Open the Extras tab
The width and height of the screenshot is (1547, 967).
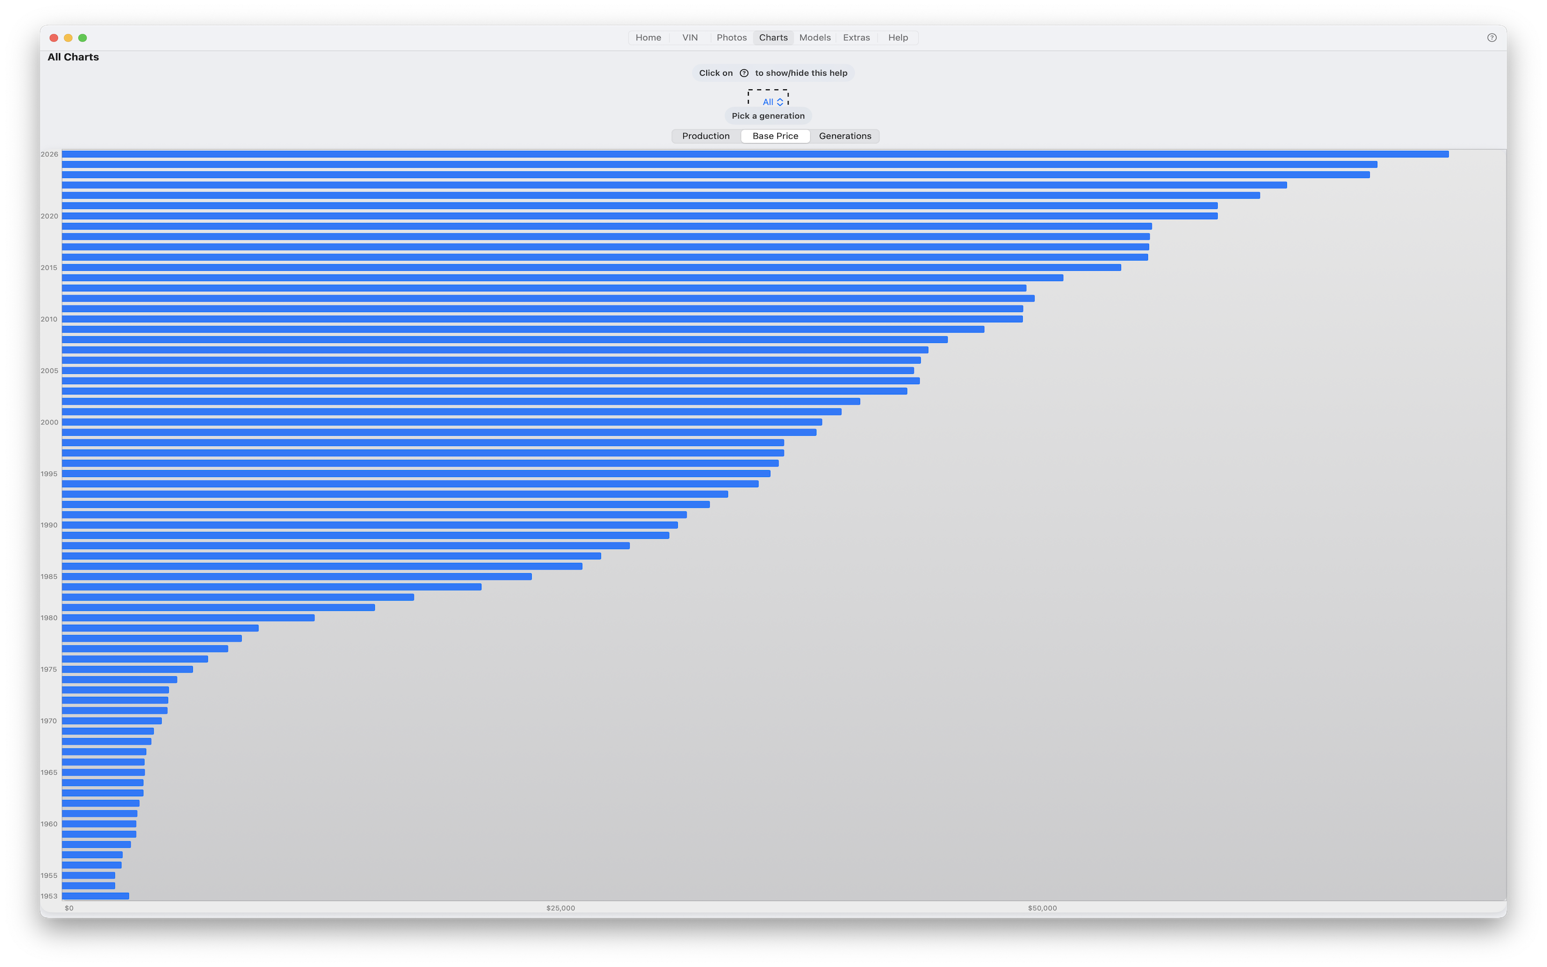tap(856, 38)
